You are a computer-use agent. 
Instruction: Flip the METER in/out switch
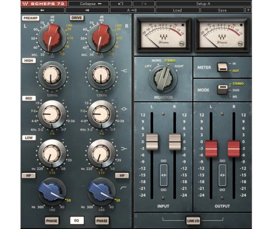tap(222, 67)
